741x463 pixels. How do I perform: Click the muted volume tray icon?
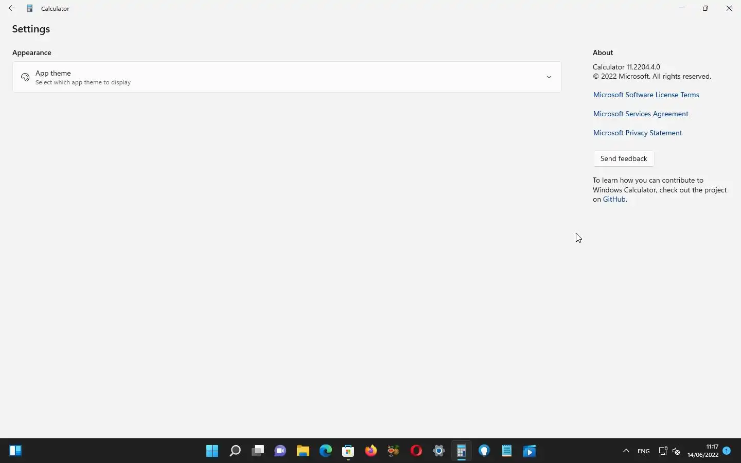[x=676, y=451]
